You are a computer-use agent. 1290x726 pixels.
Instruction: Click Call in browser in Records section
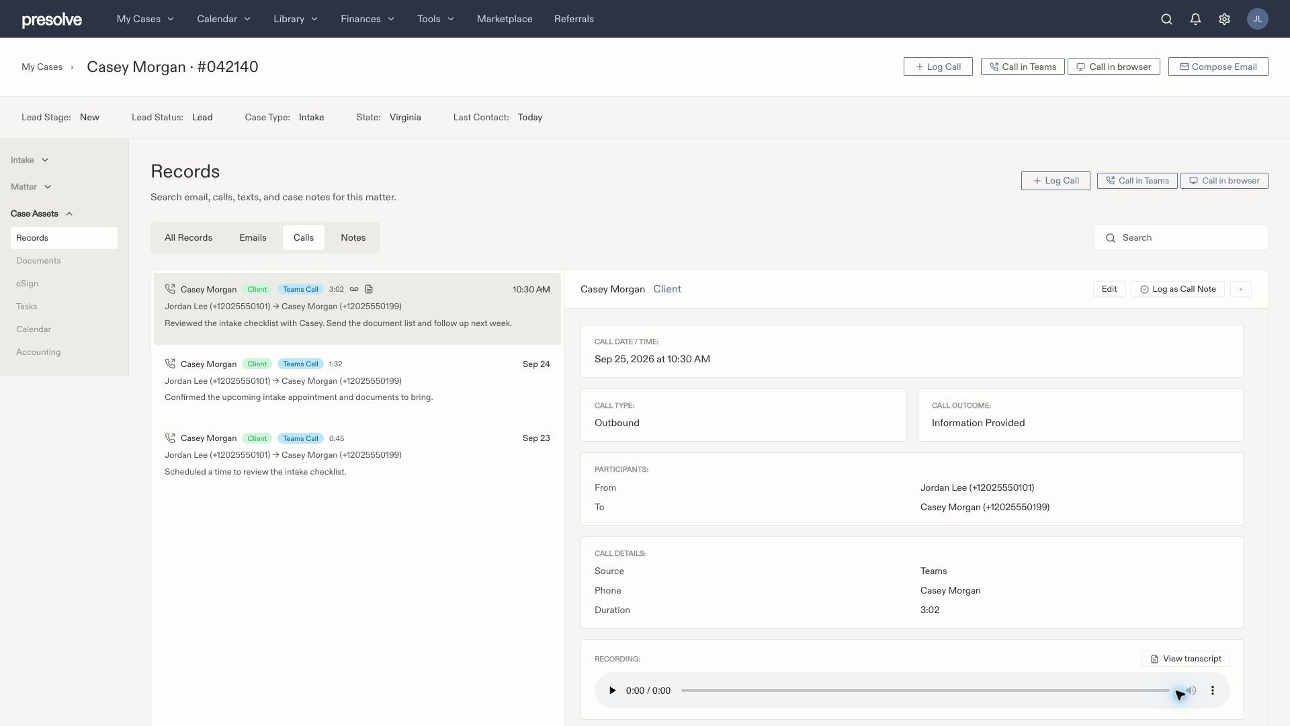click(x=1224, y=181)
